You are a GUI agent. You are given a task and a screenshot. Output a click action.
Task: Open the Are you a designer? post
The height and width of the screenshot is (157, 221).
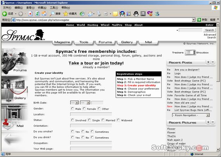click(187, 70)
